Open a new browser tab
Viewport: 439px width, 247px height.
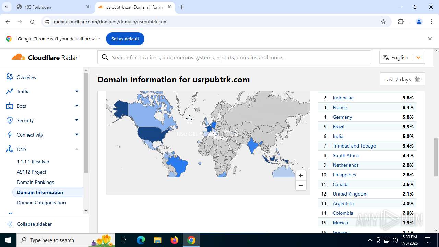click(x=182, y=7)
